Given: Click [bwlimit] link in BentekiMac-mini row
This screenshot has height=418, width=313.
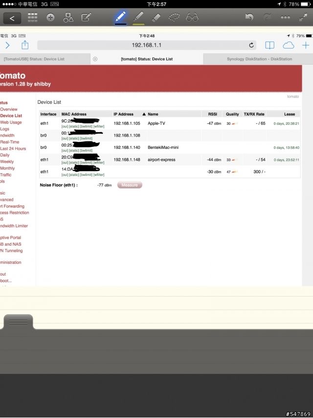Looking at the screenshot, I should click(x=86, y=151).
